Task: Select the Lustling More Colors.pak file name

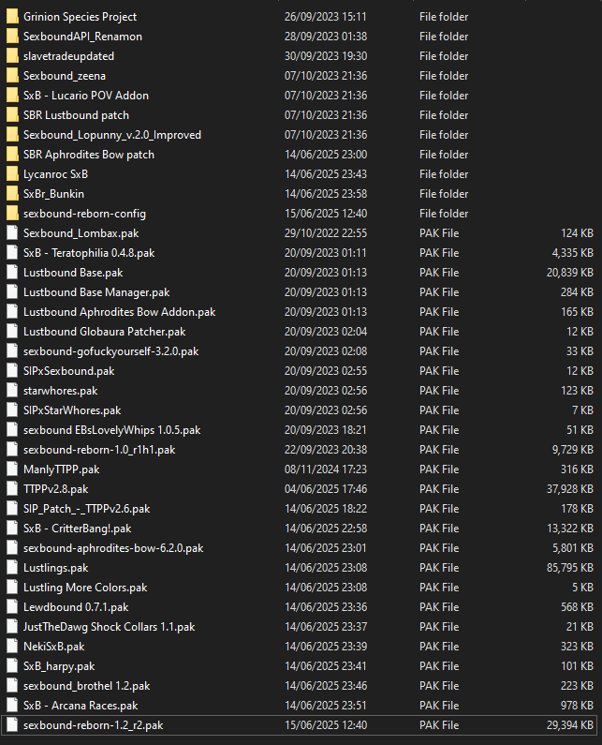Action: coord(85,588)
